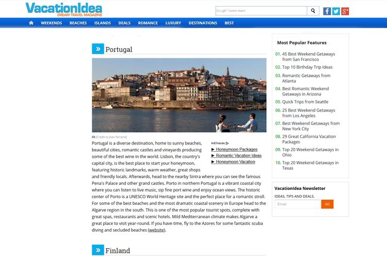The width and height of the screenshot is (387, 258).
Task: Click the search magnifier button
Action: pyautogui.click(x=313, y=11)
